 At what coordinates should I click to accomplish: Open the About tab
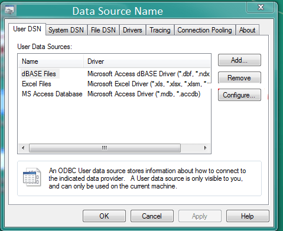click(248, 30)
